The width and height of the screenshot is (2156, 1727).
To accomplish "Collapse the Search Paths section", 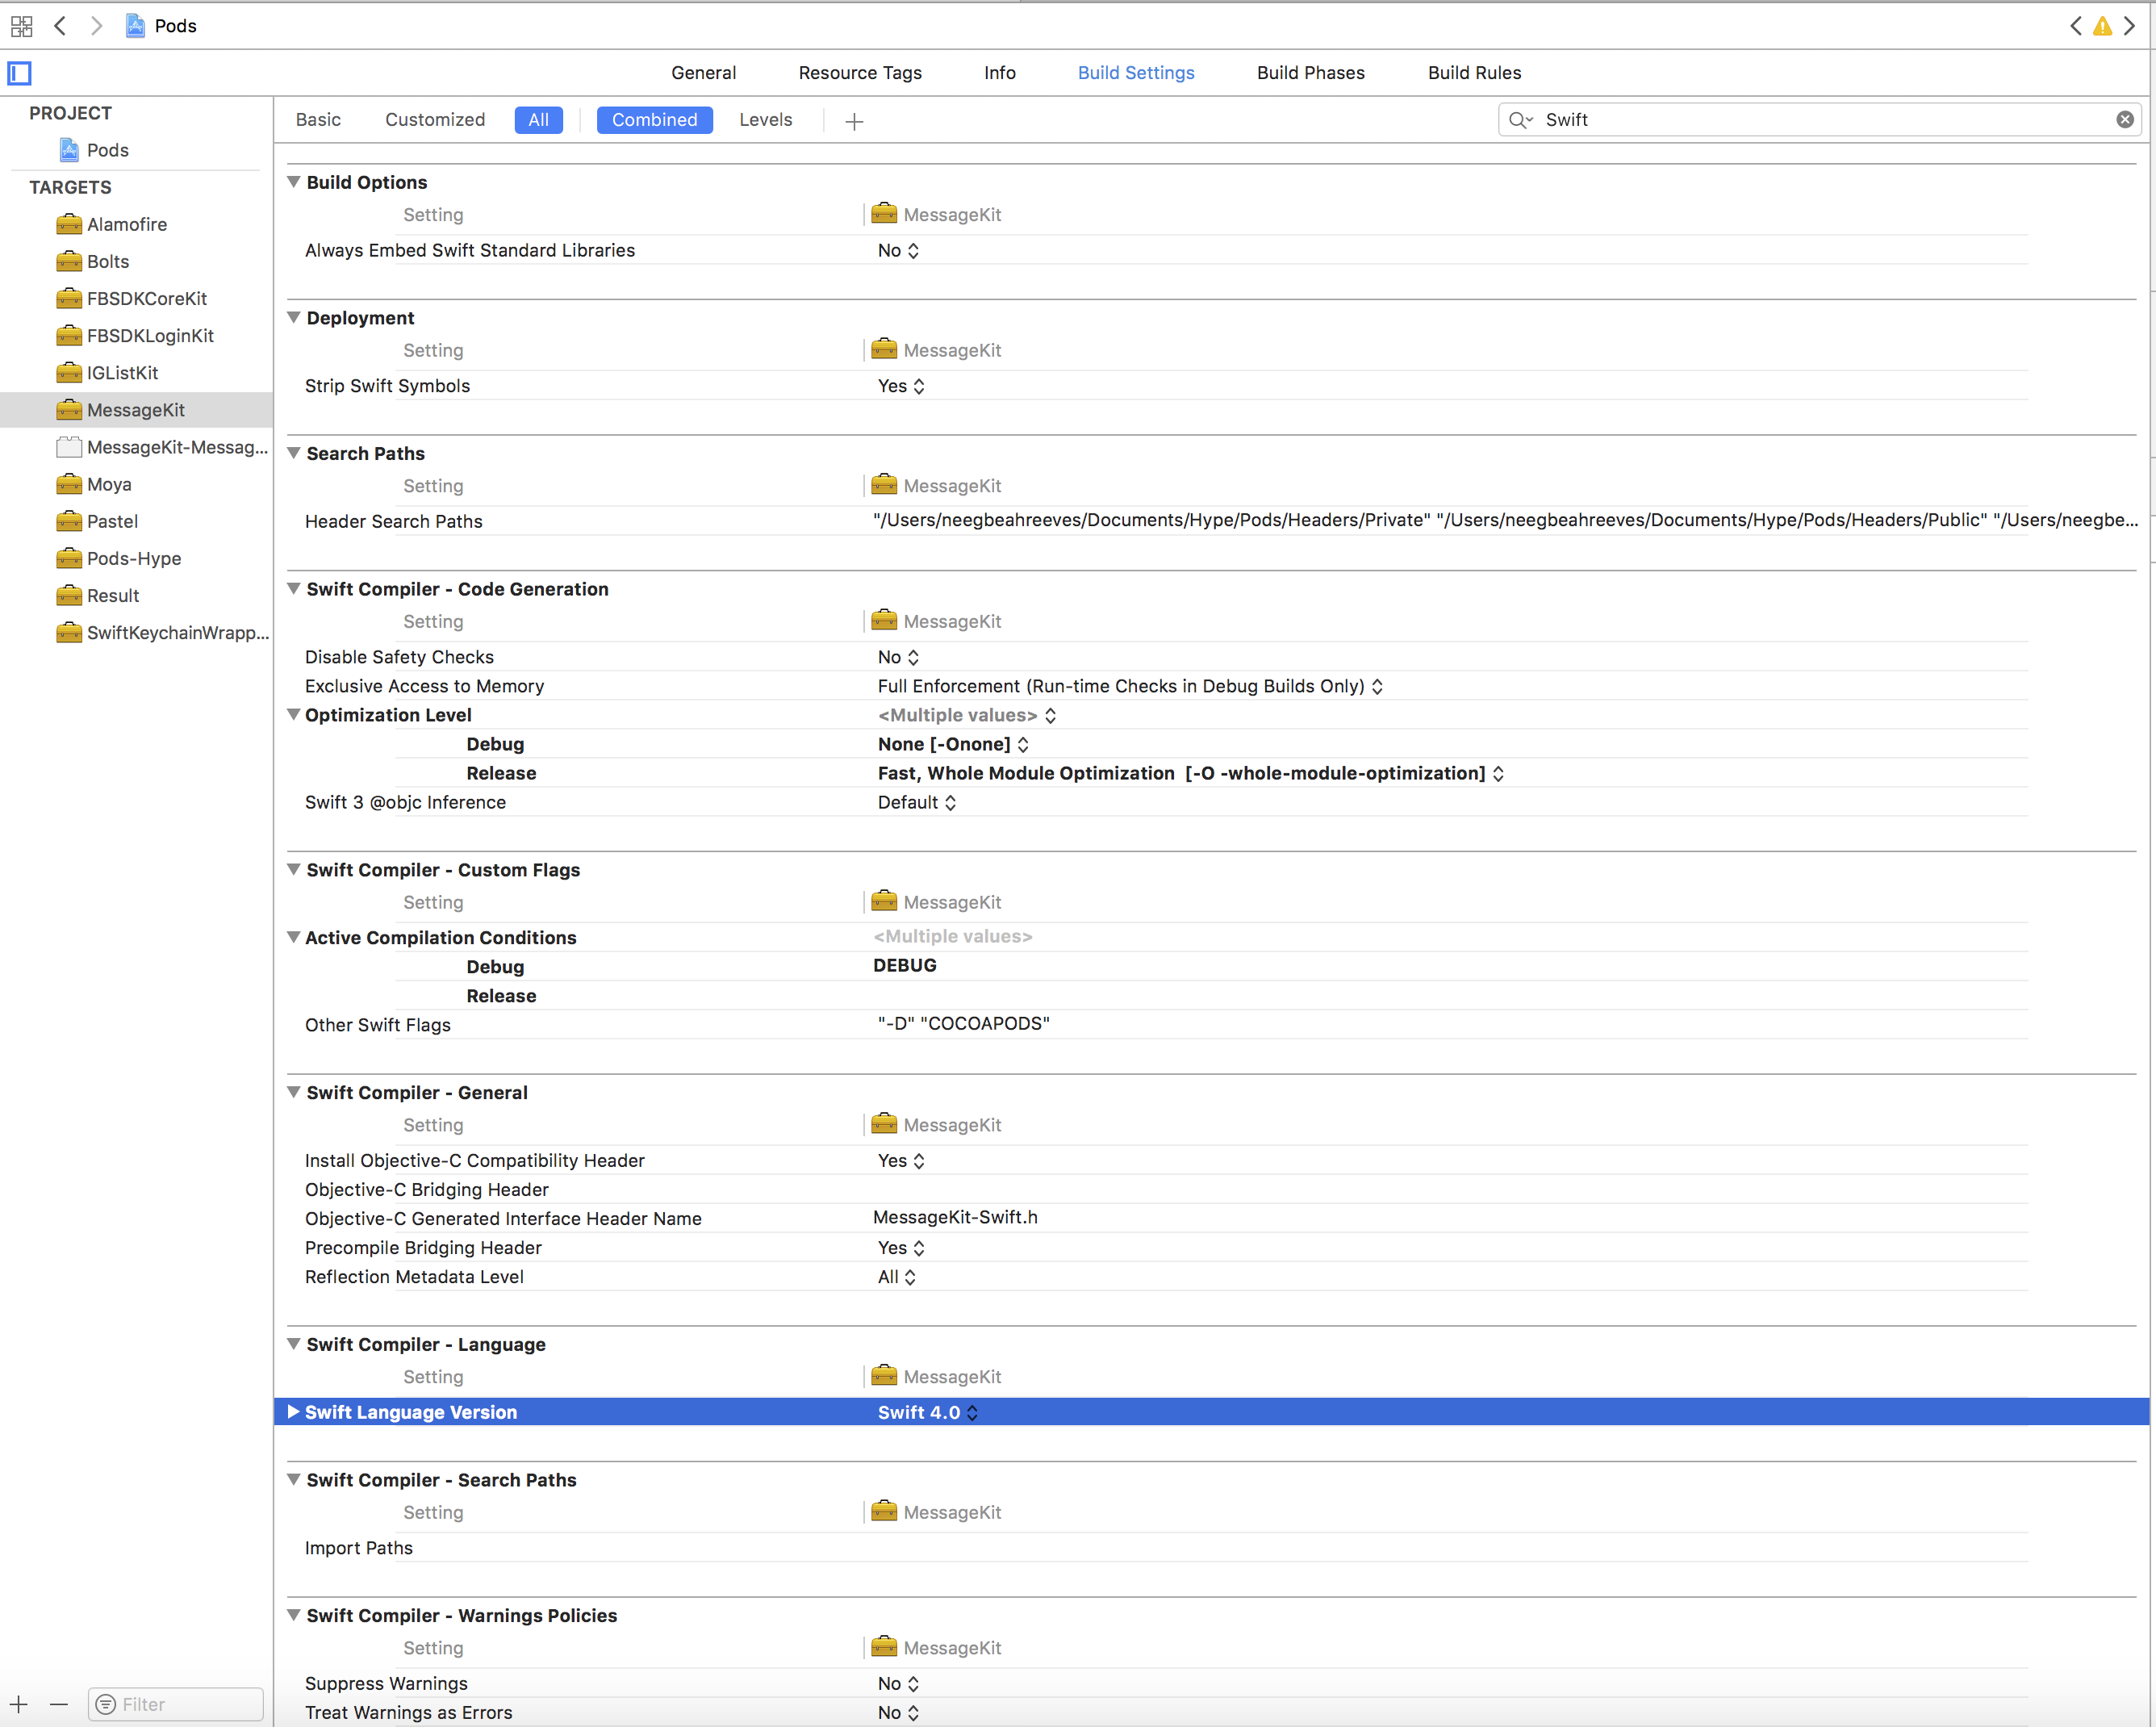I will [294, 453].
